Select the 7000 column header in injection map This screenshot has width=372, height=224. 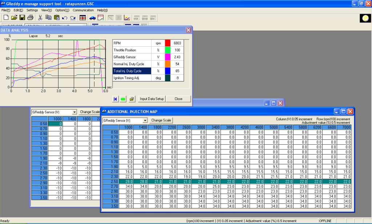point(344,127)
